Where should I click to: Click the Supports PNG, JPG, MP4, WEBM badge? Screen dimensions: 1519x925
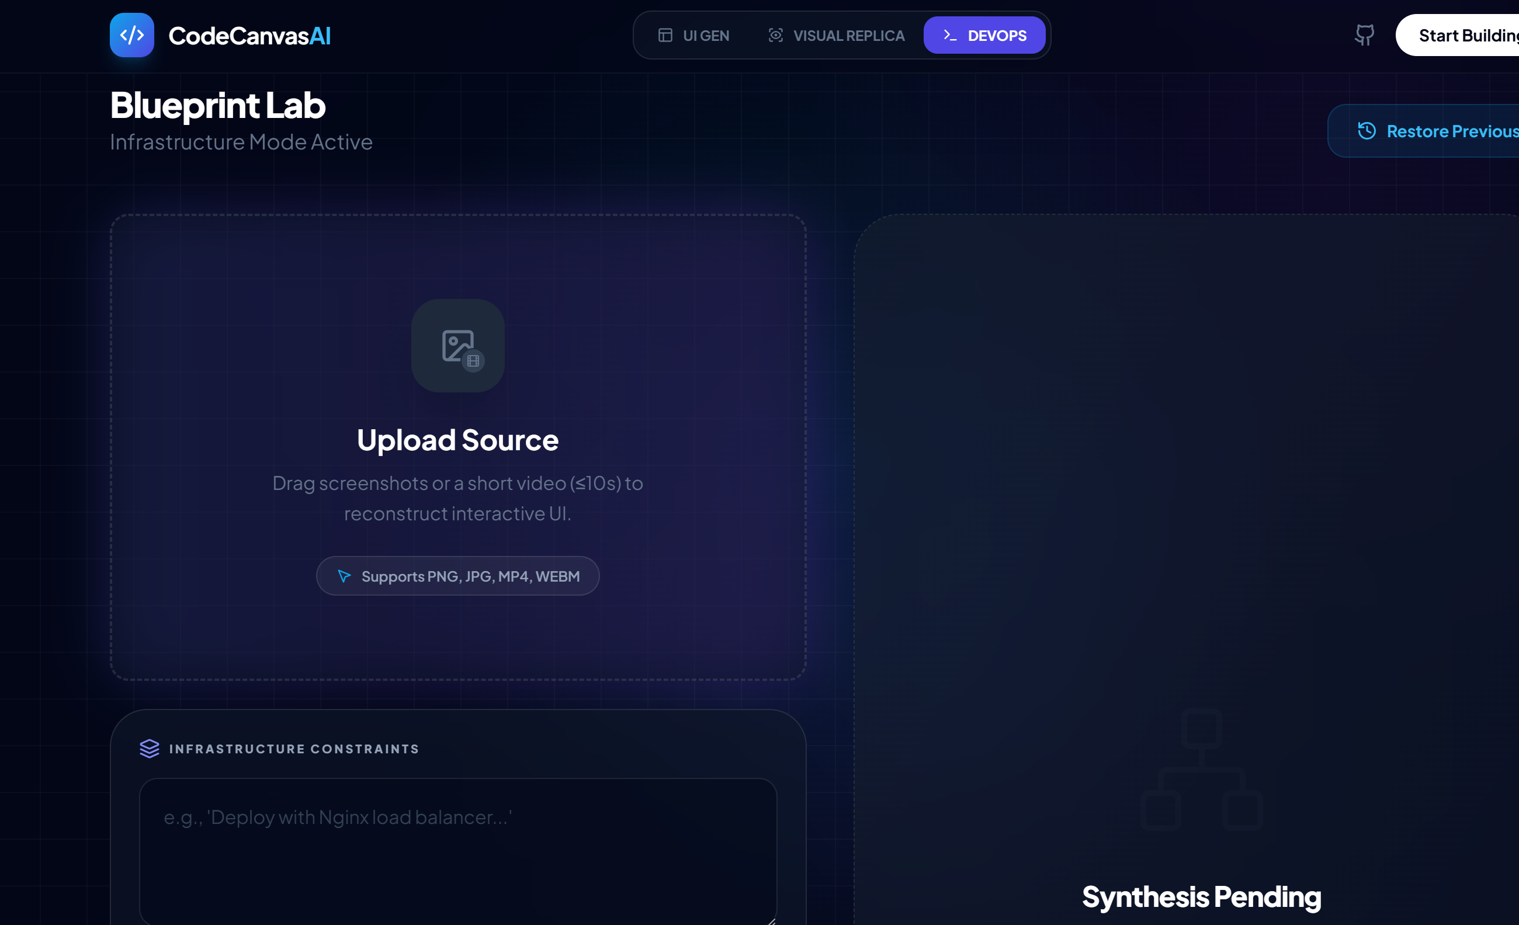pyautogui.click(x=457, y=576)
